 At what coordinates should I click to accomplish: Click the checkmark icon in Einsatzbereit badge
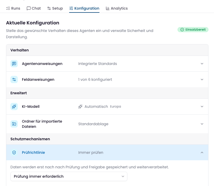click(182, 30)
